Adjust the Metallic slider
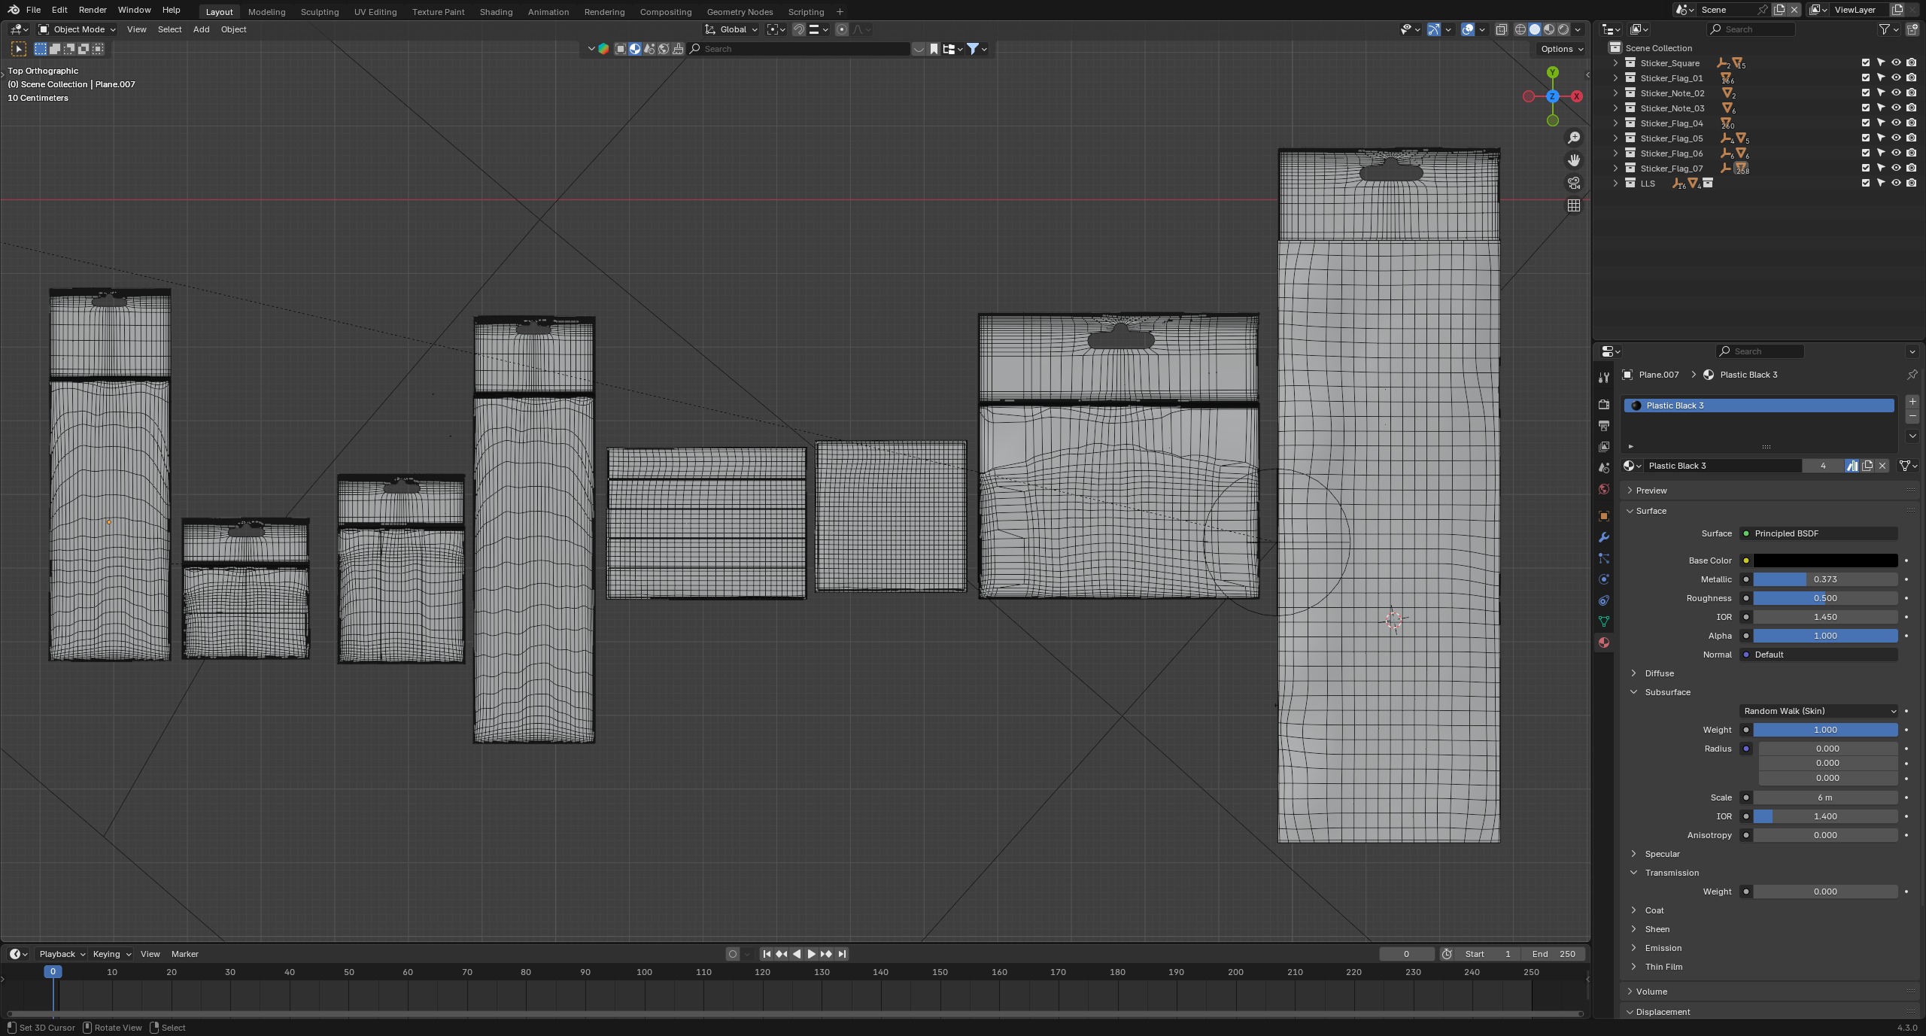Image resolution: width=1926 pixels, height=1036 pixels. tap(1825, 579)
